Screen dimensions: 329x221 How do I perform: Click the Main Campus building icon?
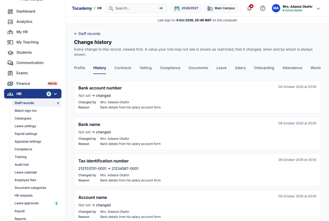point(210,8)
